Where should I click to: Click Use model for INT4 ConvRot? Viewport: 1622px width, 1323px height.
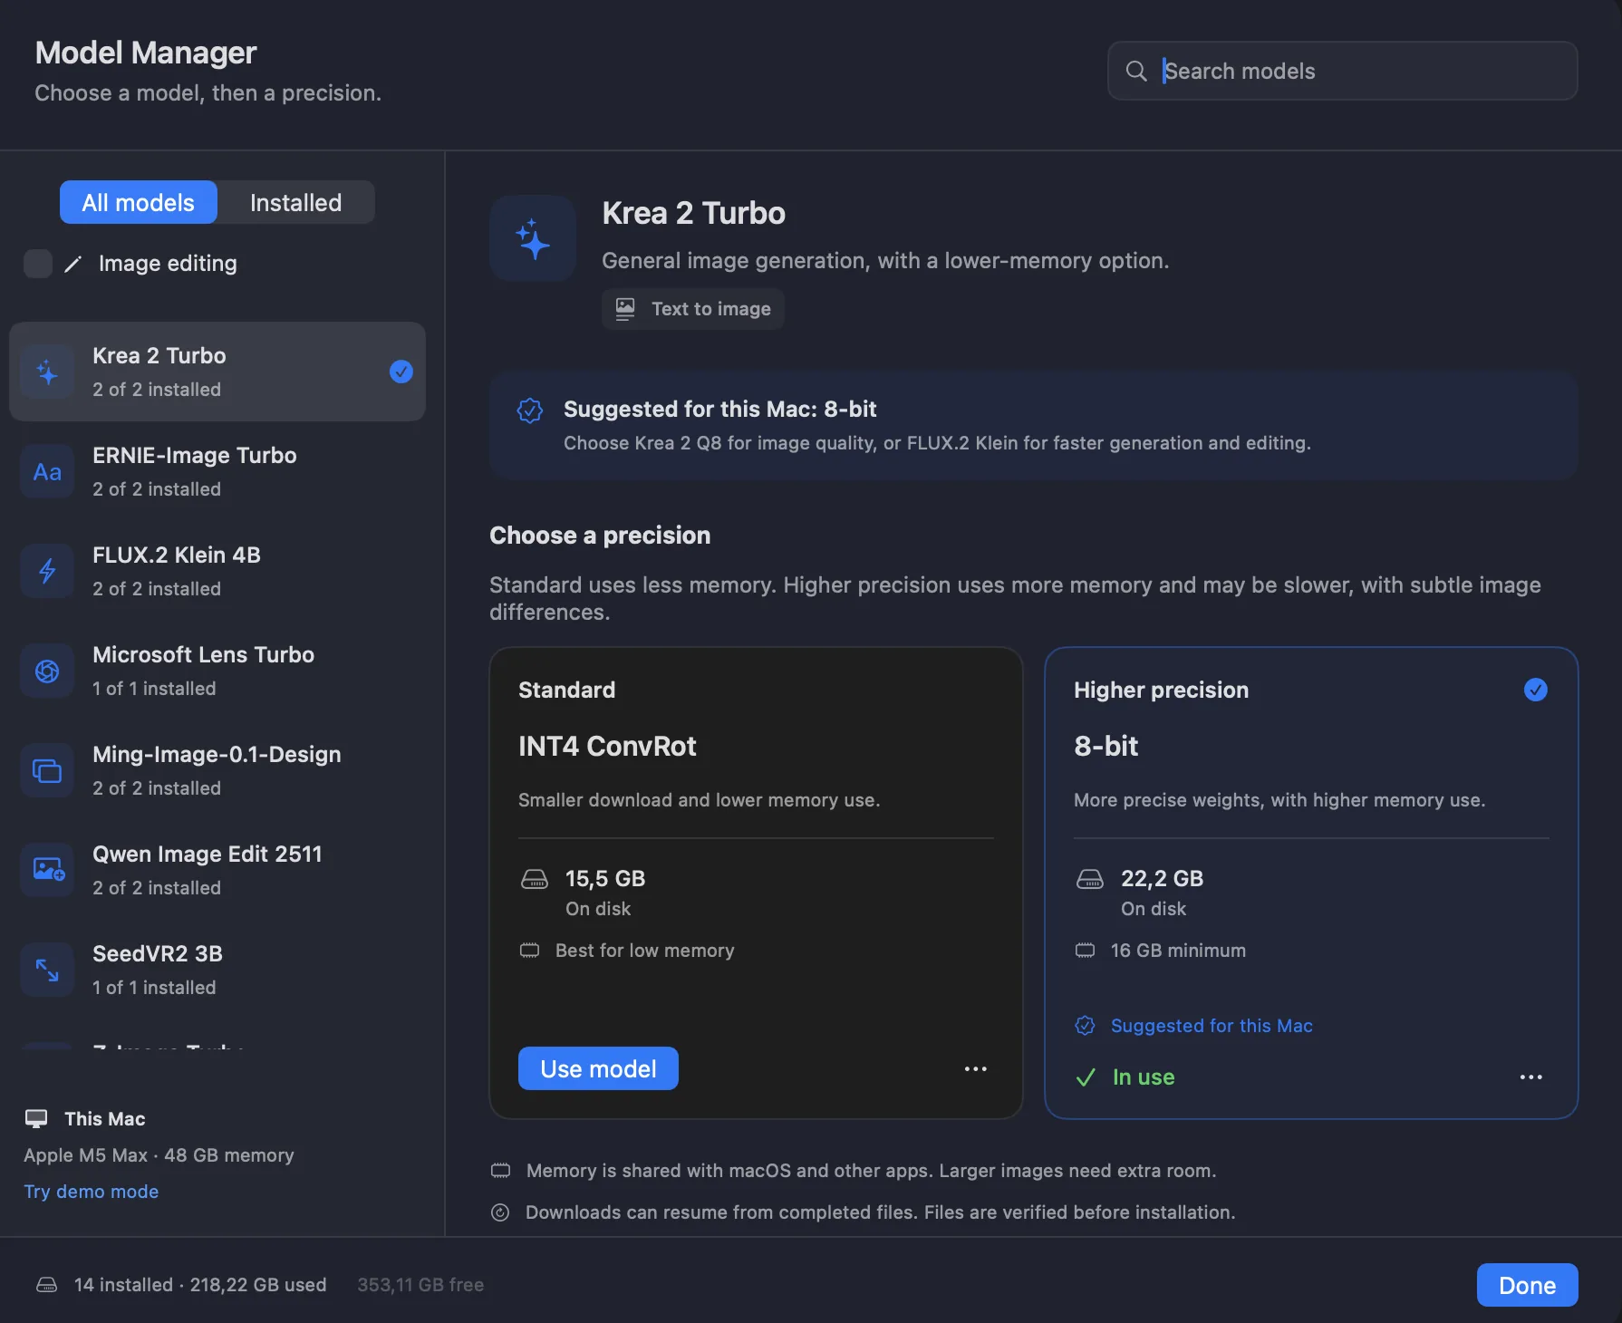[598, 1068]
